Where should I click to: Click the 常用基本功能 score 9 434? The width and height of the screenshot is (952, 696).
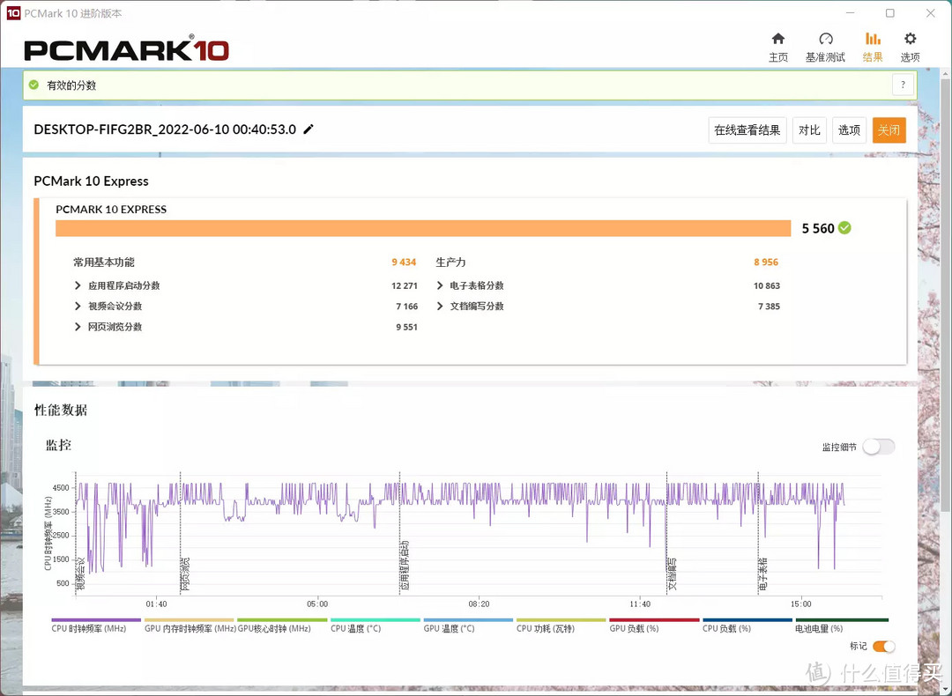point(404,263)
